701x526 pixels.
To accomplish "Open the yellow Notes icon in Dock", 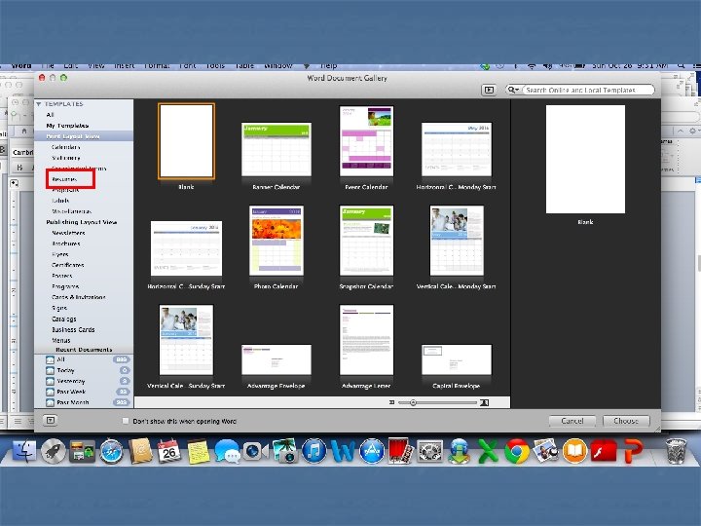I will pyautogui.click(x=198, y=451).
